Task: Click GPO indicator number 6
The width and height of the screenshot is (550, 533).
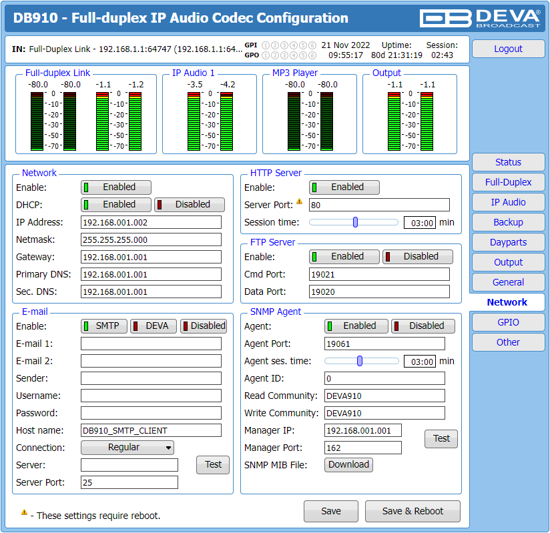Action: [312, 55]
